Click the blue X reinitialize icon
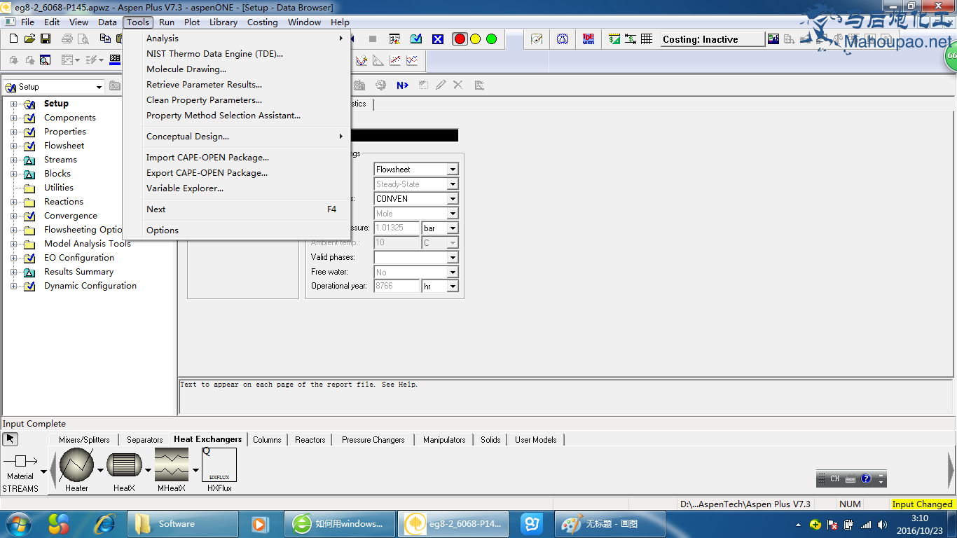Viewport: 957px width, 538px height. 438,39
